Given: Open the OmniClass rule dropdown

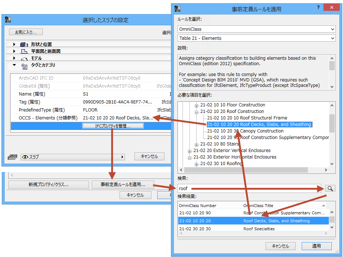Looking at the screenshot, I should point(256,29).
